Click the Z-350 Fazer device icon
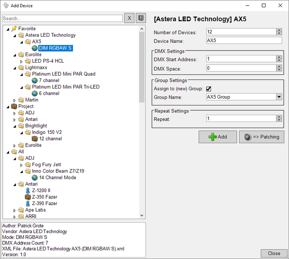 coord(28,197)
